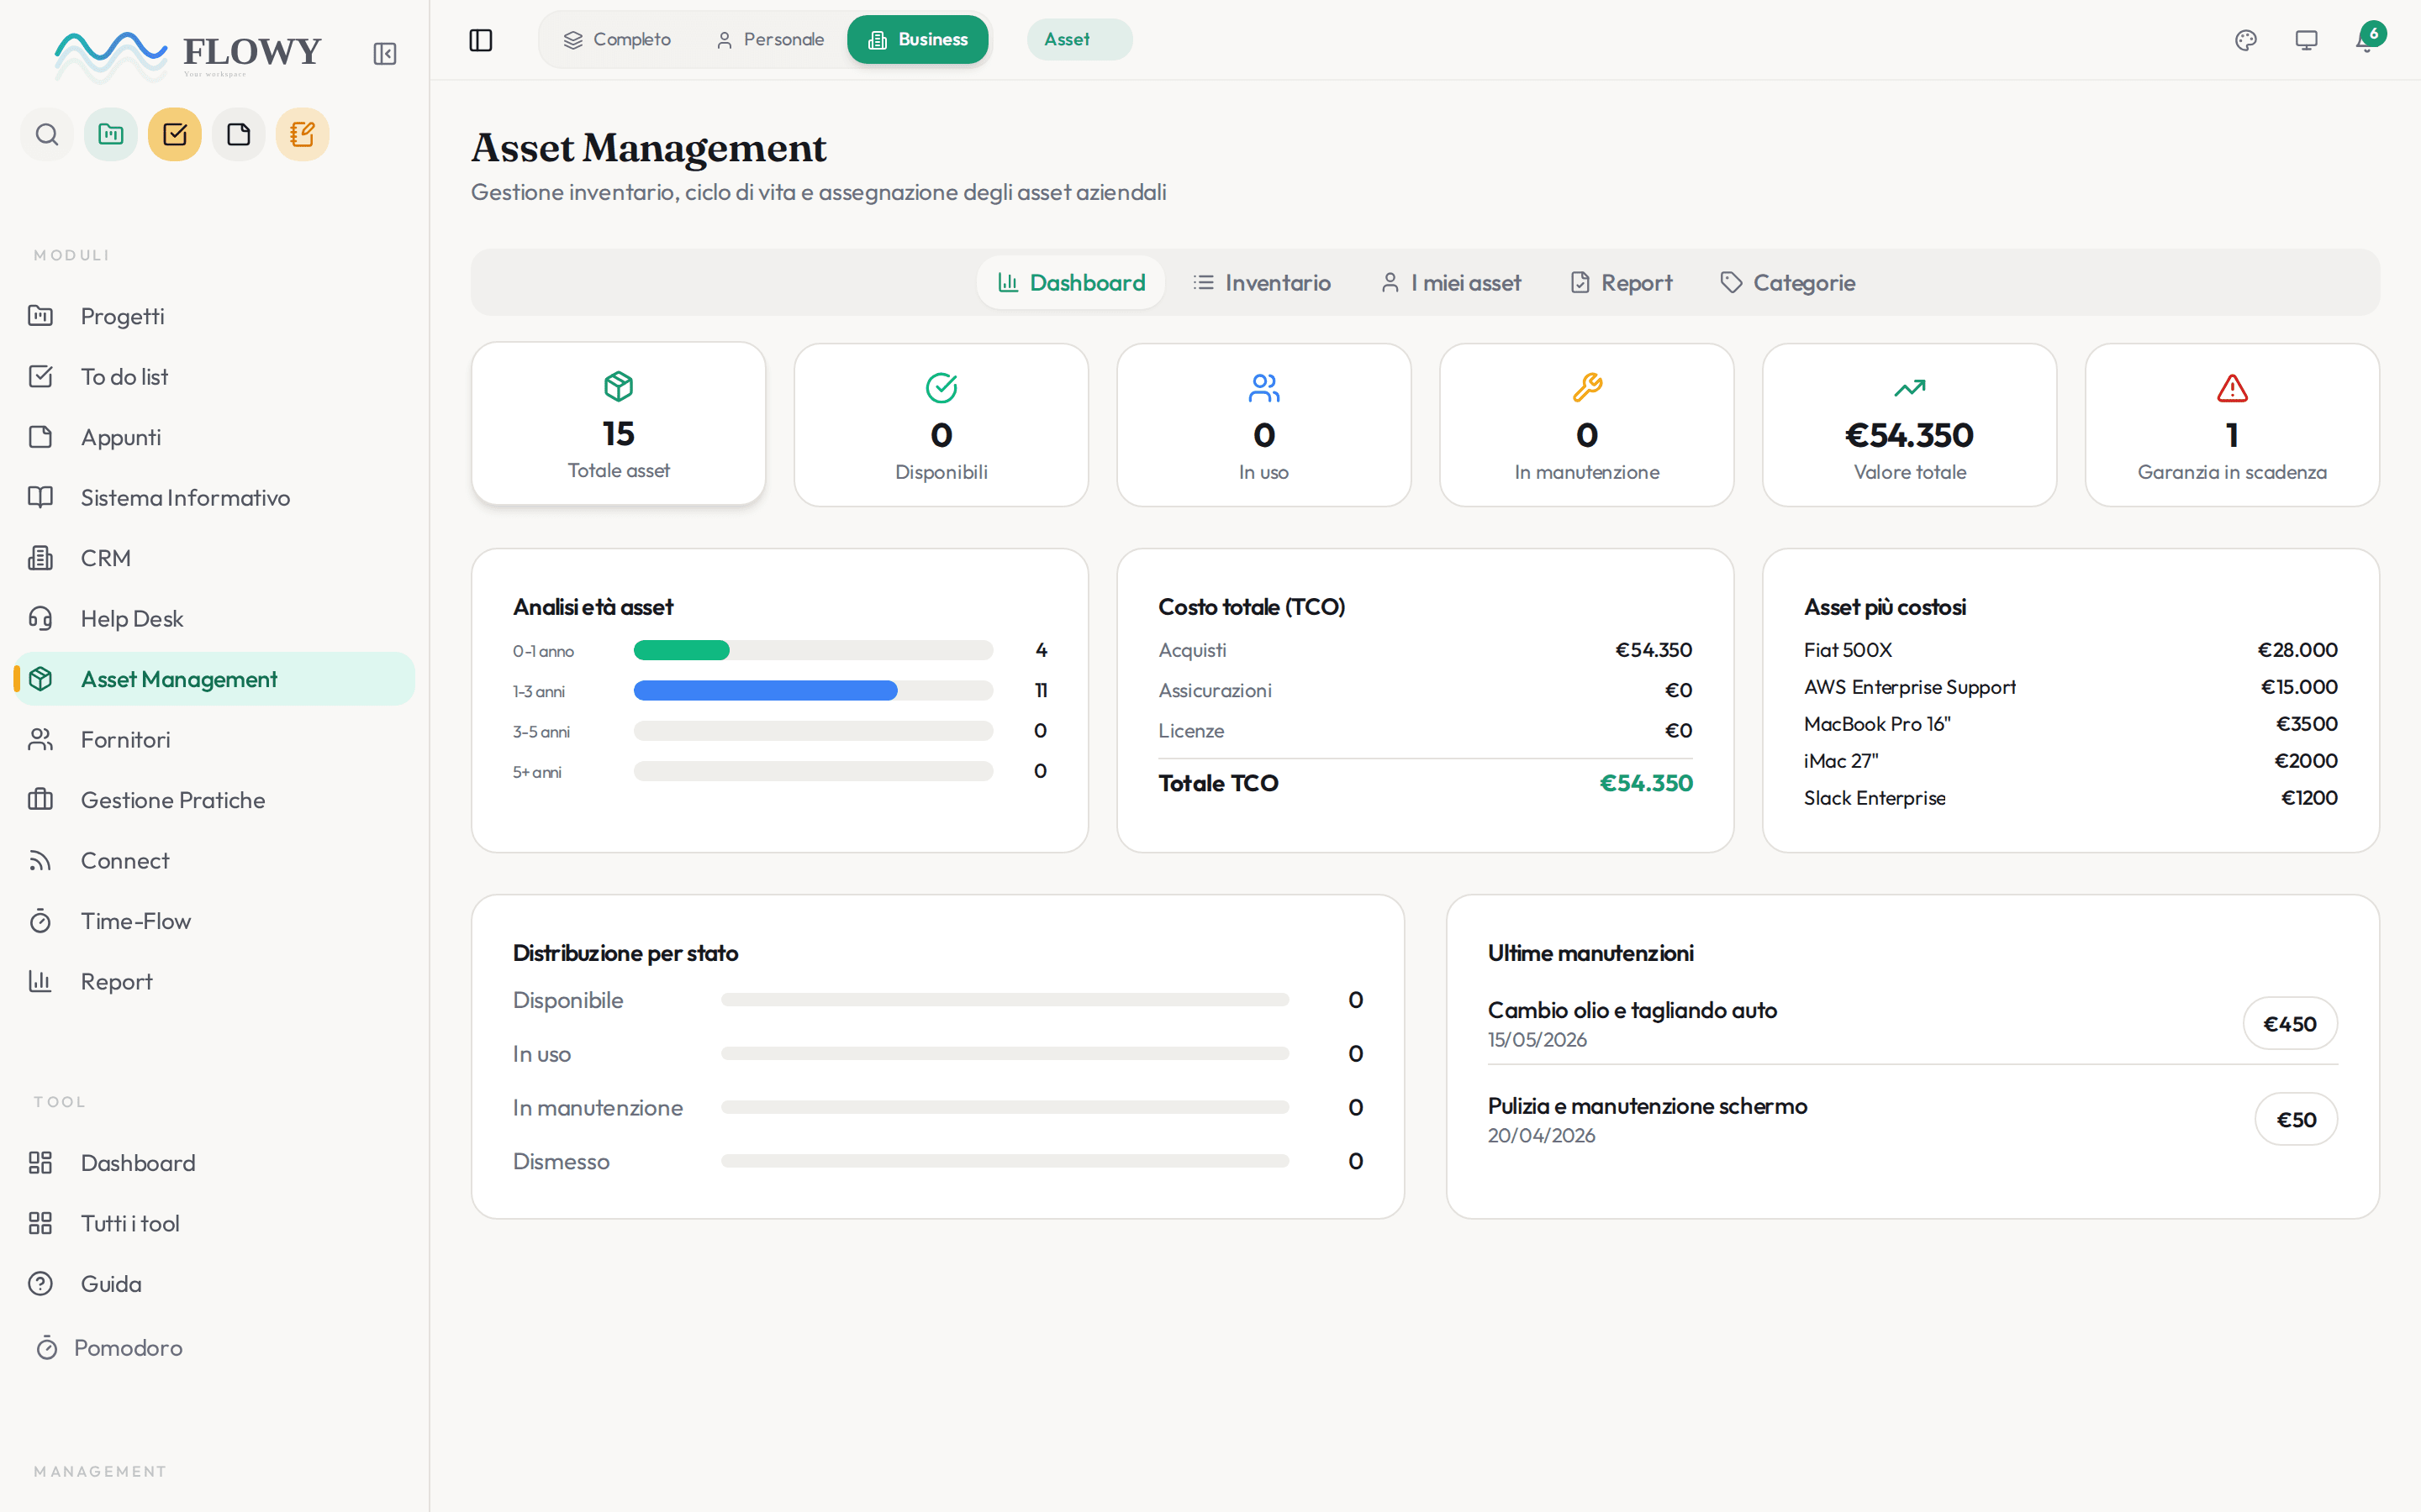Click the blue 1-3 anni age bar

(x=765, y=691)
